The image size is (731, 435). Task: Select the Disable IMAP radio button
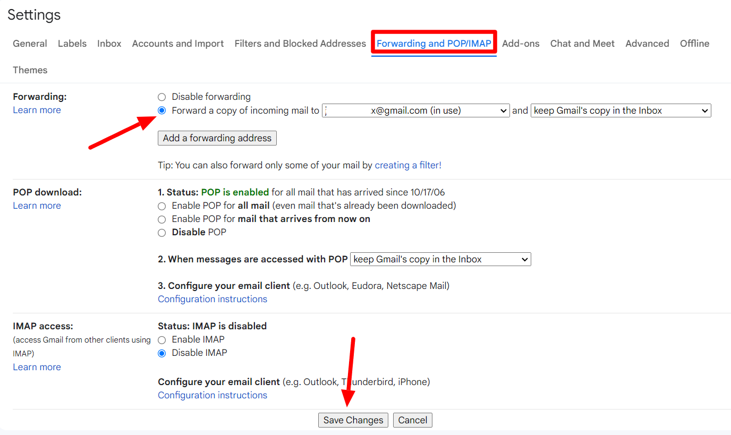click(162, 353)
